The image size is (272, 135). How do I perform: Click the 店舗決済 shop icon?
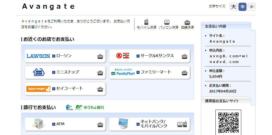coord(187,22)
